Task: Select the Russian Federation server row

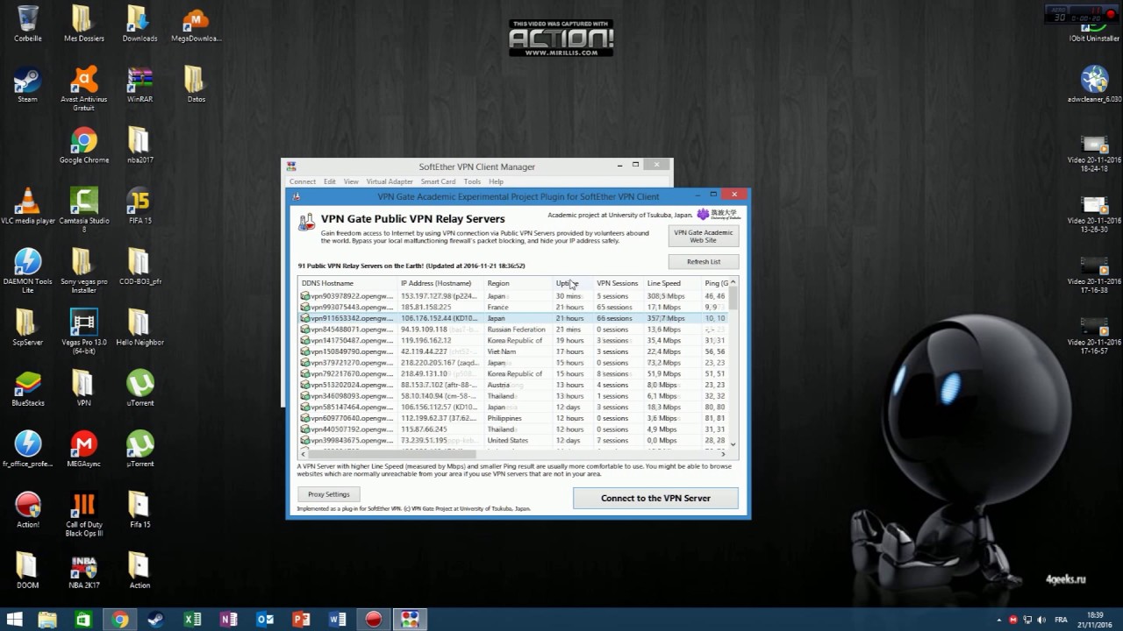Action: click(x=513, y=330)
